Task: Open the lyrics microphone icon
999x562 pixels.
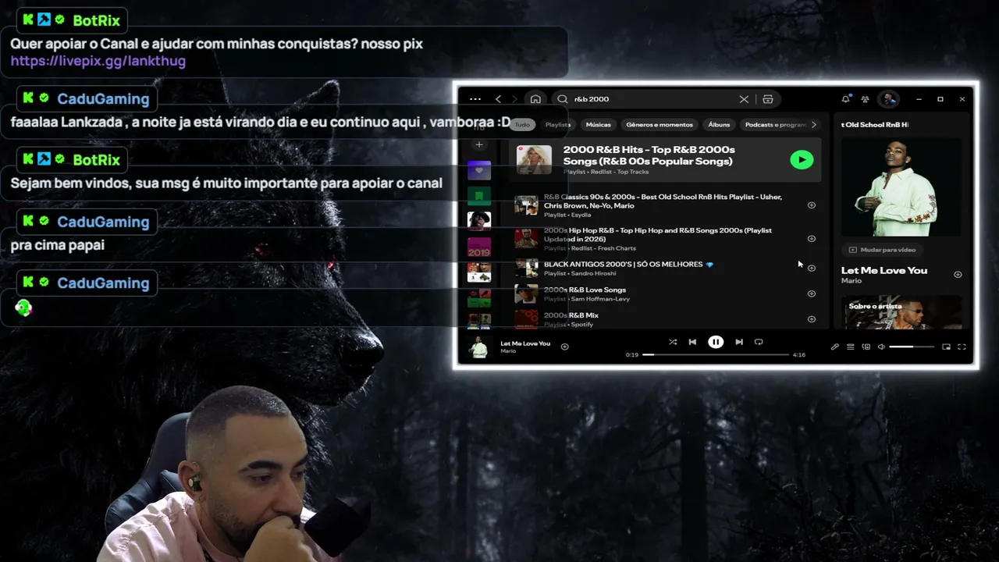Action: [x=834, y=347]
